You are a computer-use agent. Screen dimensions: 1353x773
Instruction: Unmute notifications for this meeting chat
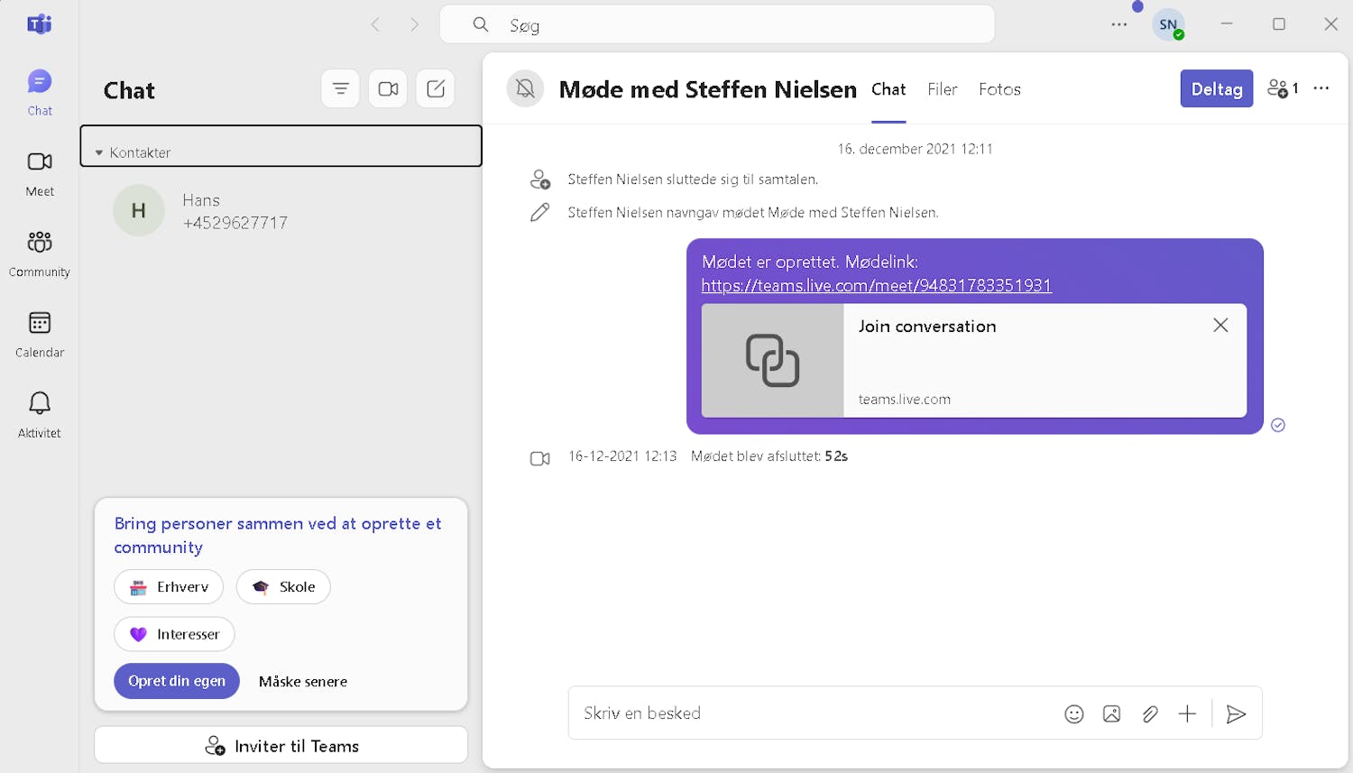525,88
